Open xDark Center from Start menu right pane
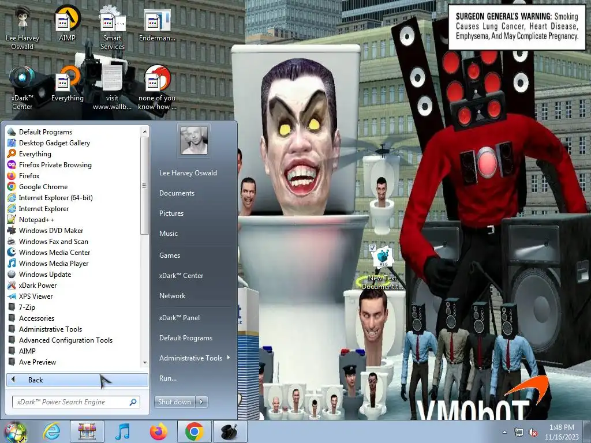591x443 pixels. tap(181, 275)
